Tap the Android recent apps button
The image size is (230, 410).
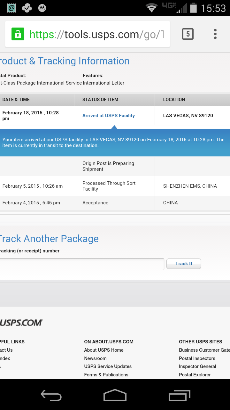tap(179, 396)
